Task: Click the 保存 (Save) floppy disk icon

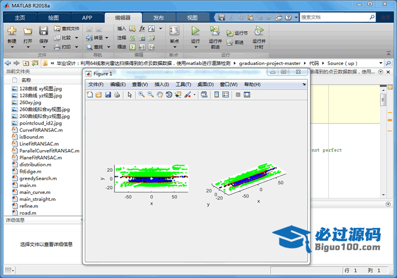Action: point(43,31)
